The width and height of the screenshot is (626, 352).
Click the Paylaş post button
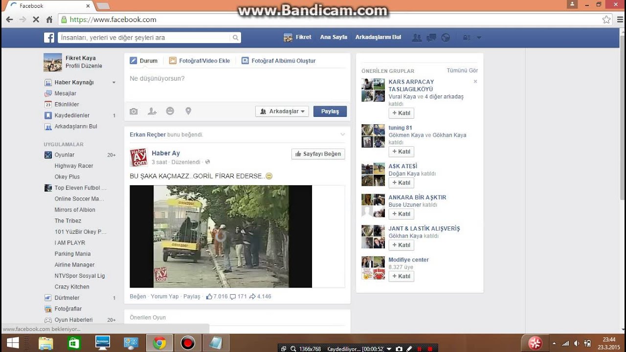coord(330,111)
